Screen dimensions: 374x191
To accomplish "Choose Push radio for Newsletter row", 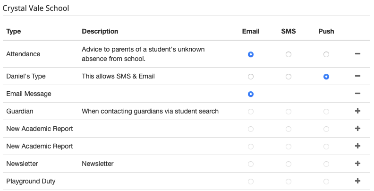I will [326, 164].
